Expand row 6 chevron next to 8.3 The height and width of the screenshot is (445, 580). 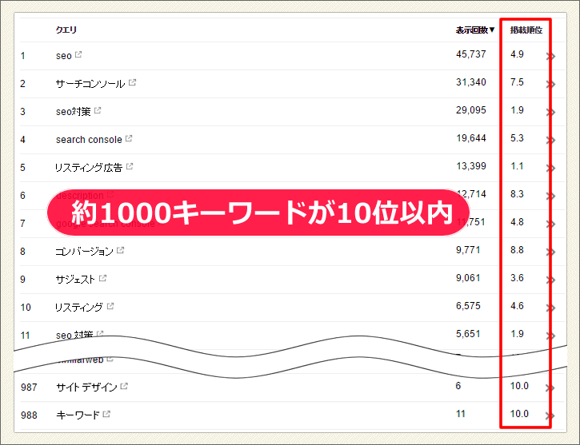click(550, 196)
